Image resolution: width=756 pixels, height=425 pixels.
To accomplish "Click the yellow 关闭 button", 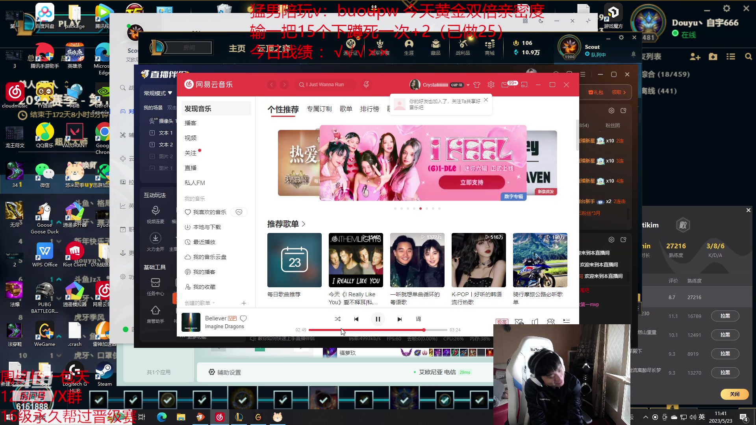I will pyautogui.click(x=734, y=394).
